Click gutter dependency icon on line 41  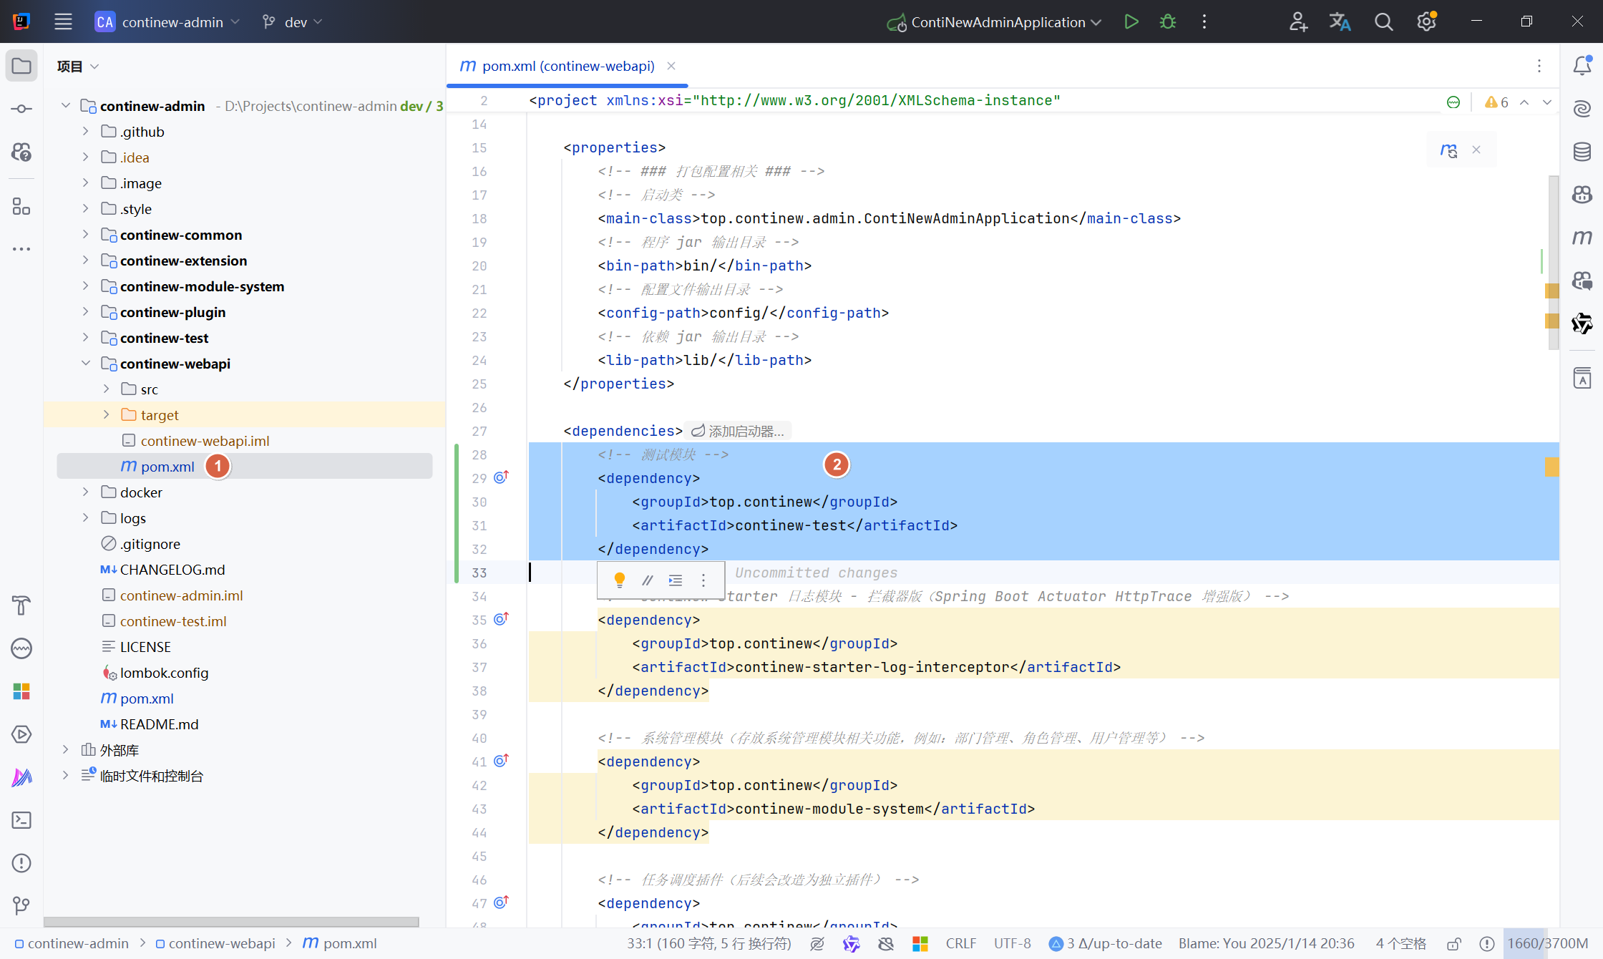pos(501,761)
